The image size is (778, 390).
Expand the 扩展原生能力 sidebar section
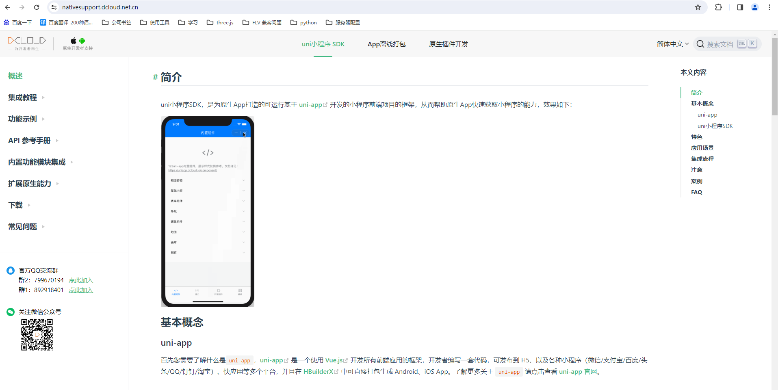[34, 184]
